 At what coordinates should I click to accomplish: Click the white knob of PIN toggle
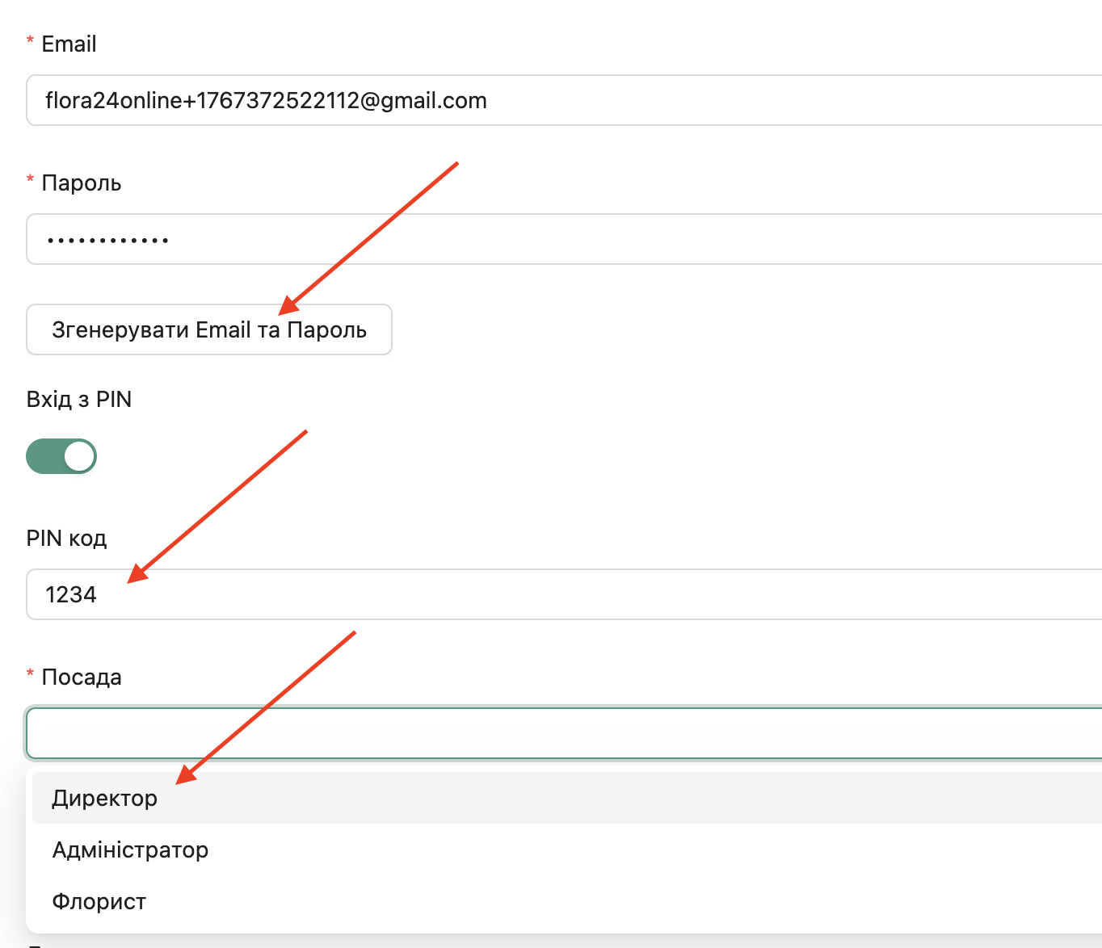(79, 456)
